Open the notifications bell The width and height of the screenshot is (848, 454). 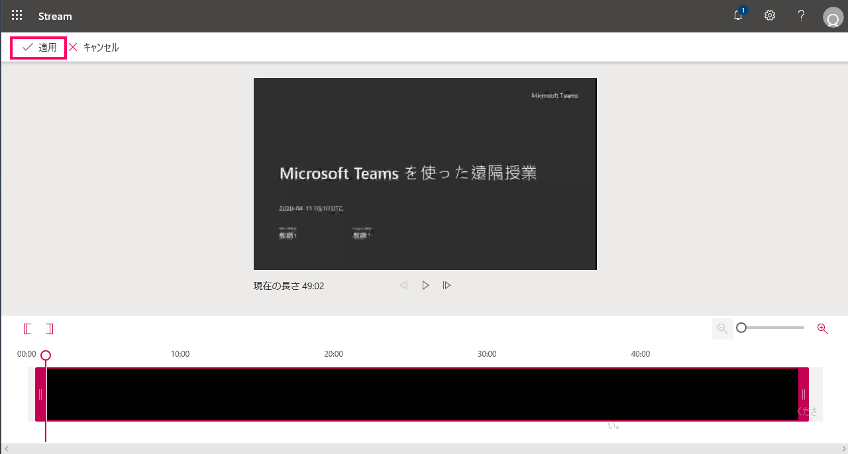[739, 15]
